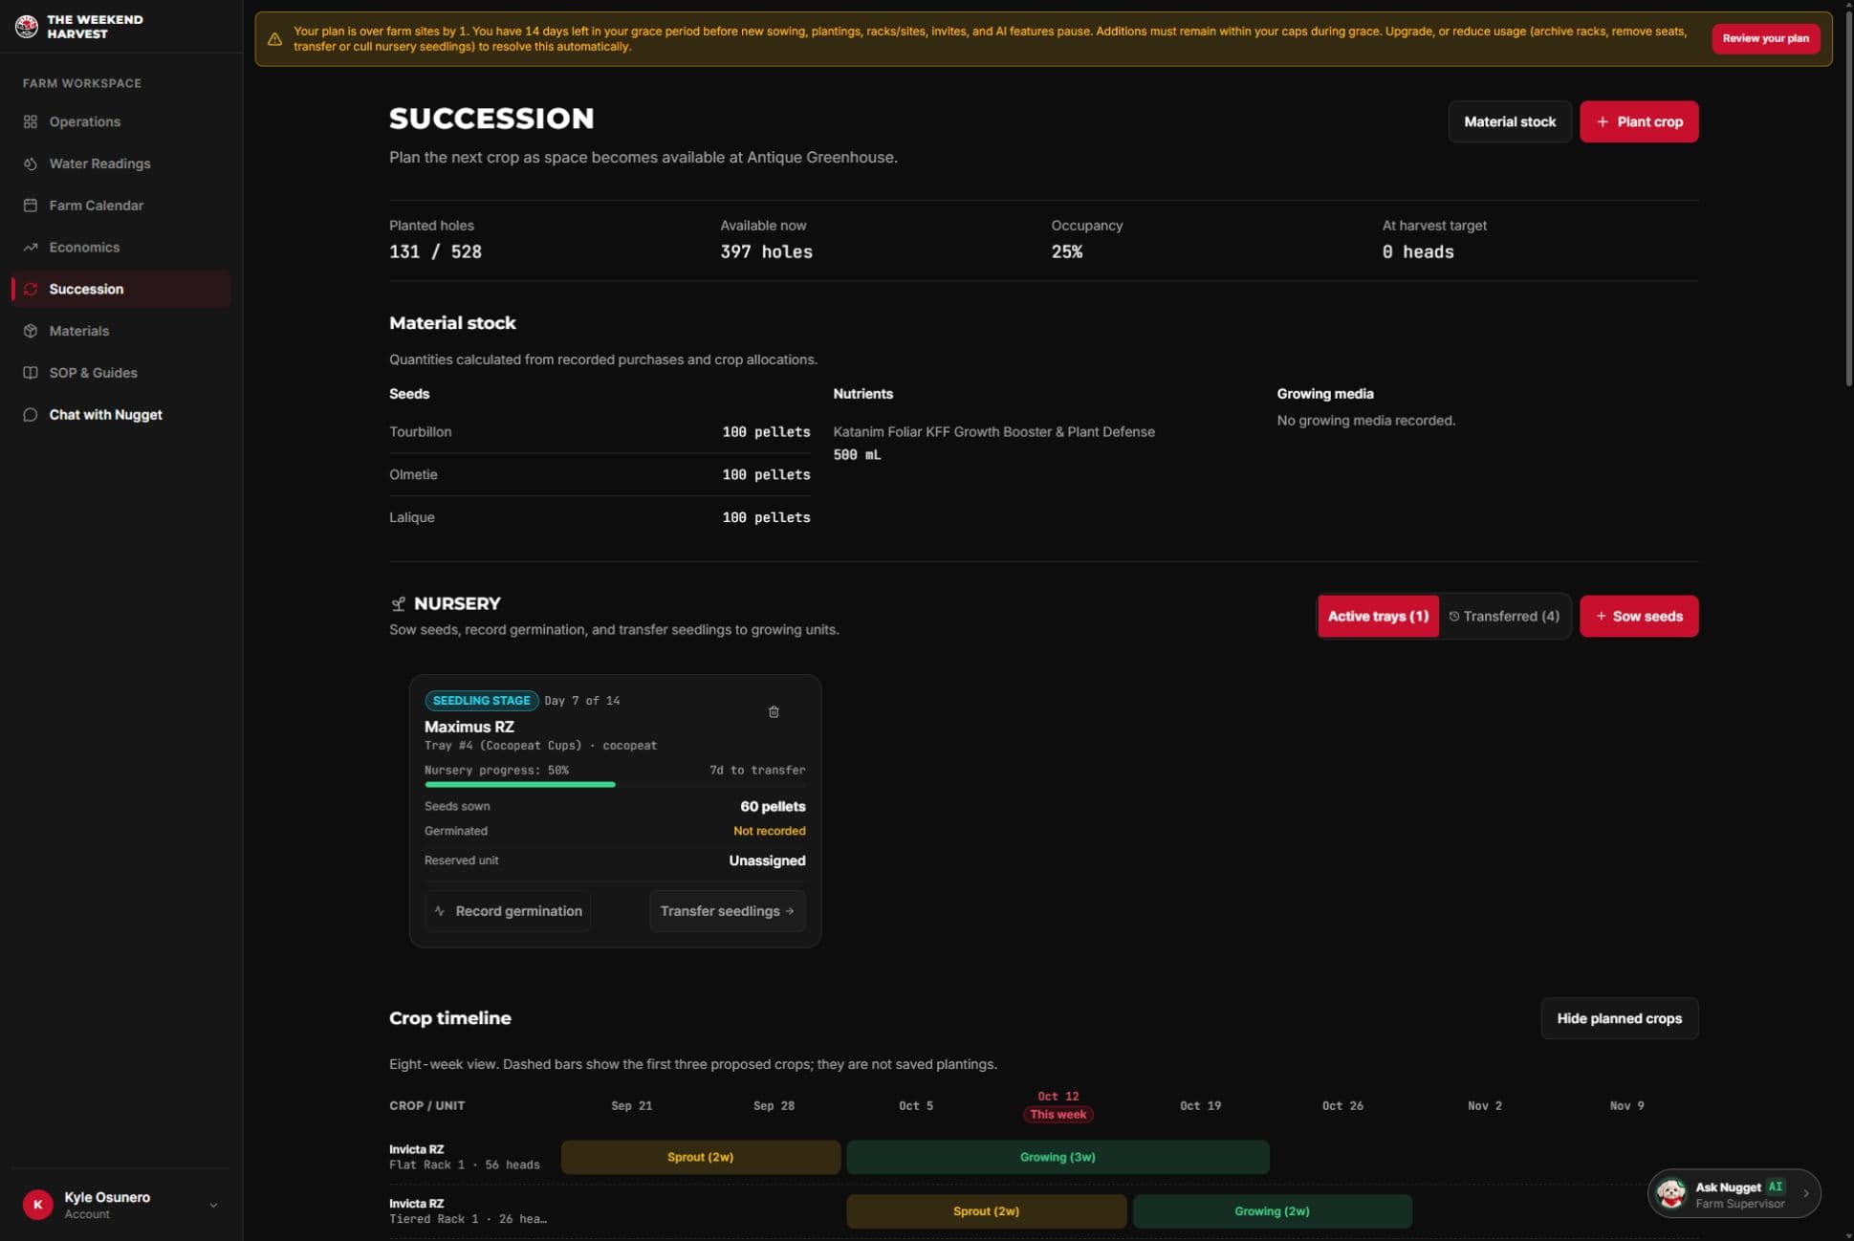1854x1241 pixels.
Task: Click the Sow seeds button
Action: (x=1639, y=617)
